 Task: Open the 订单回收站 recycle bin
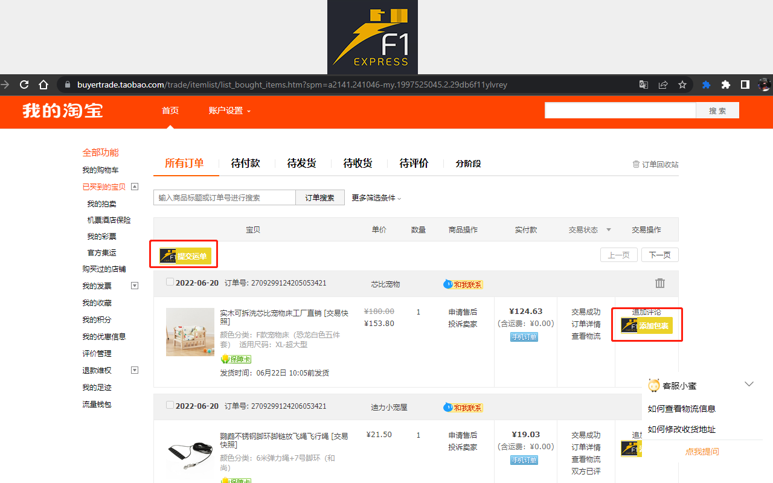(x=655, y=164)
